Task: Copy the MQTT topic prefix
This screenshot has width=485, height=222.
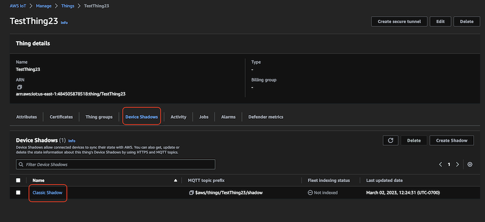Action: click(x=191, y=192)
